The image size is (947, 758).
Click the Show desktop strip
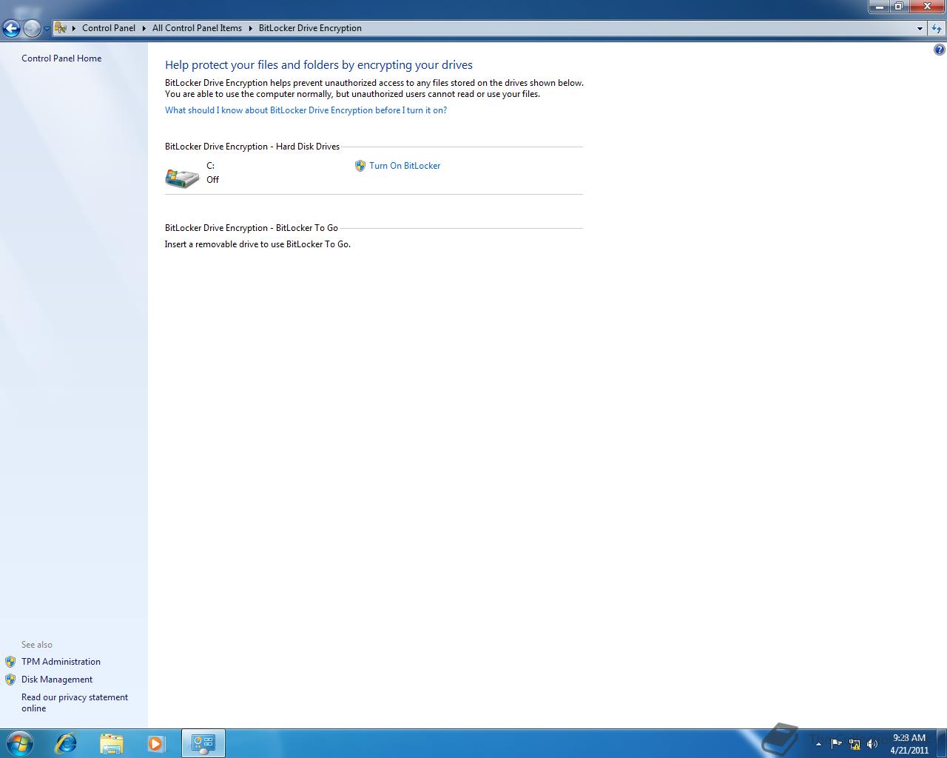942,743
